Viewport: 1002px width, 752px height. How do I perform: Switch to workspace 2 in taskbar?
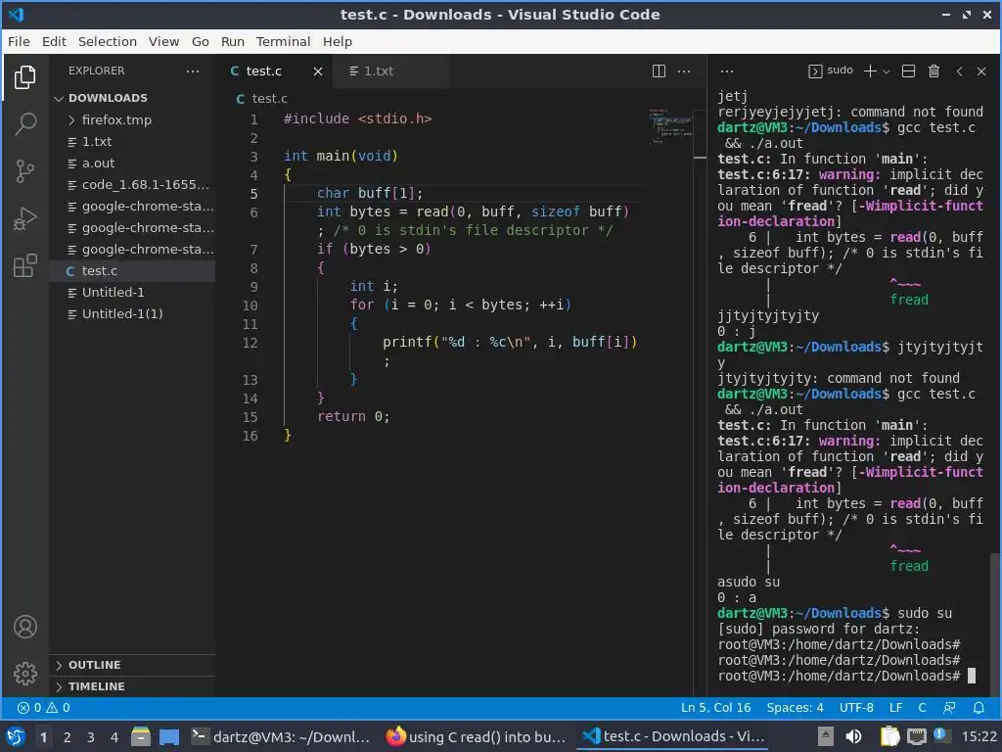point(68,737)
